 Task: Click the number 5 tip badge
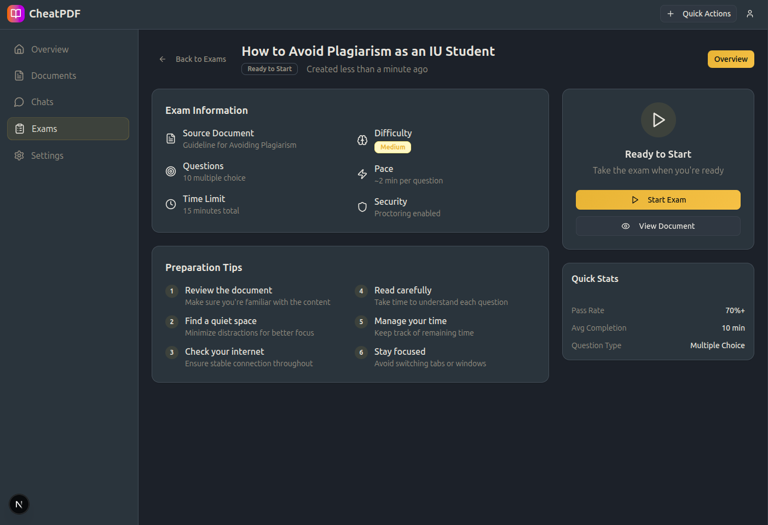(361, 321)
